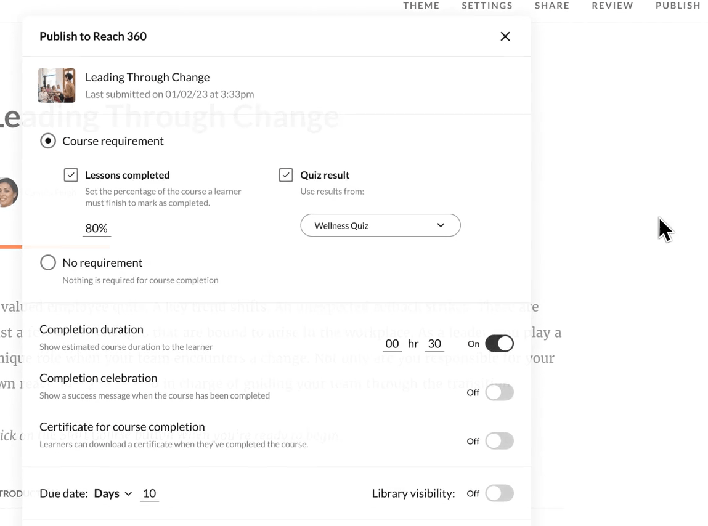This screenshot has height=526, width=708.
Task: Click the Leading Through Change course thumbnail
Action: pos(57,85)
